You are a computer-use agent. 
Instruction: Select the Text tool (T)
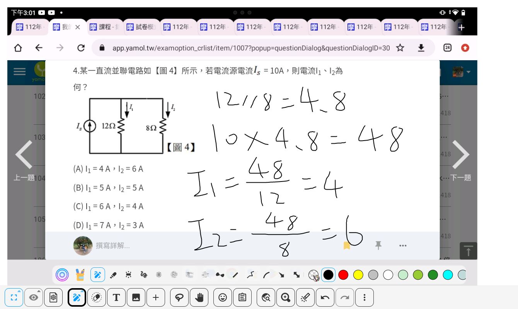pos(116,297)
